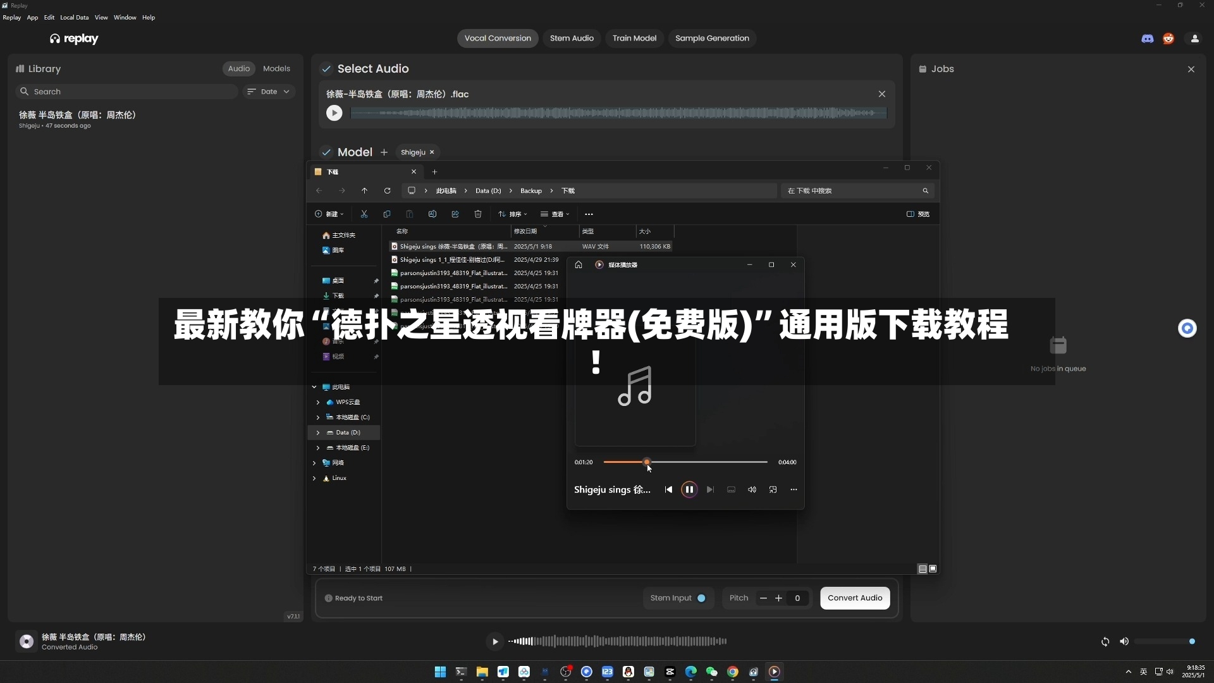Screen dimensions: 1214x683
Task: Show Models in Library
Action: (276, 69)
